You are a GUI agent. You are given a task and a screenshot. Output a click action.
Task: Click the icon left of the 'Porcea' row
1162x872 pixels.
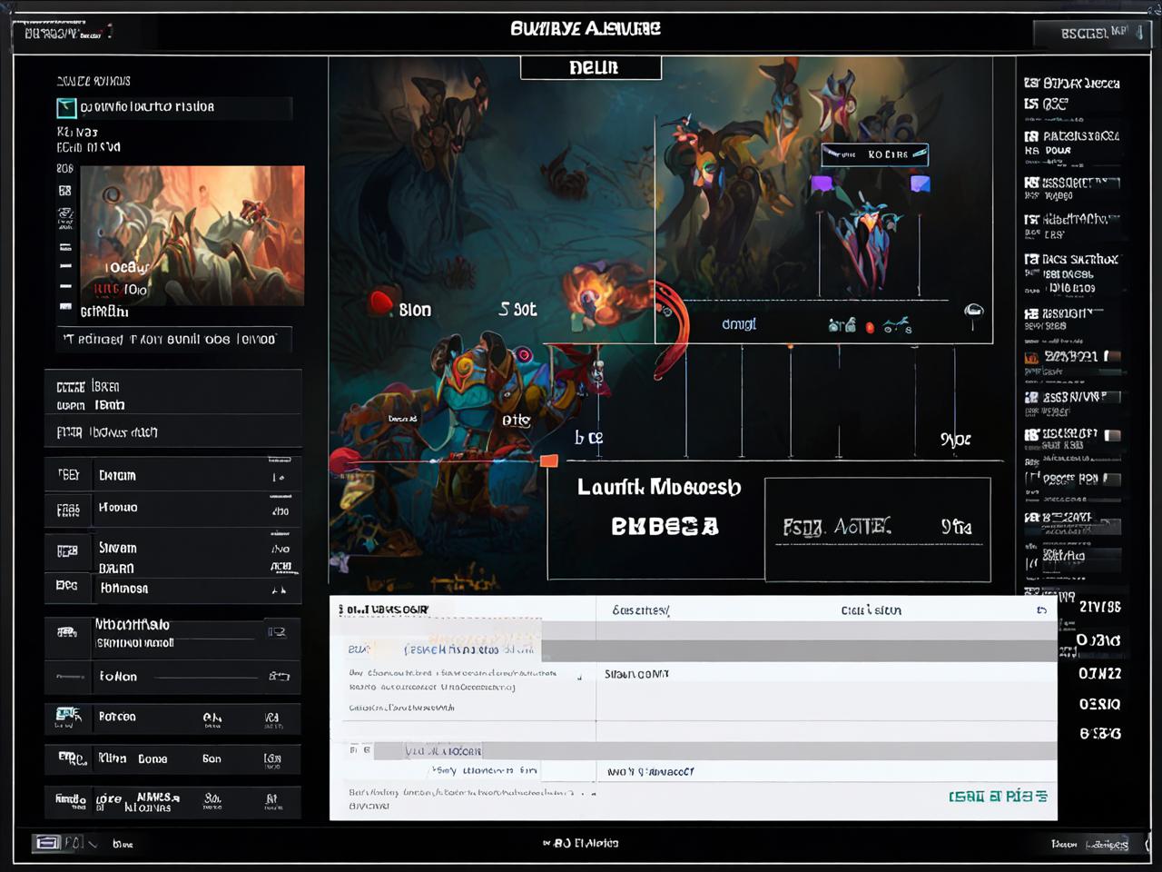(67, 717)
